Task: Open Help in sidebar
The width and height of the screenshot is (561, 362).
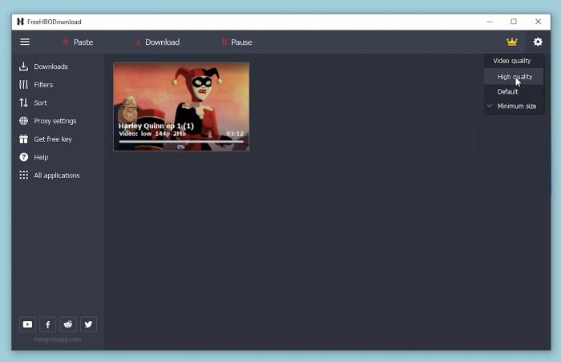Action: [x=34, y=157]
